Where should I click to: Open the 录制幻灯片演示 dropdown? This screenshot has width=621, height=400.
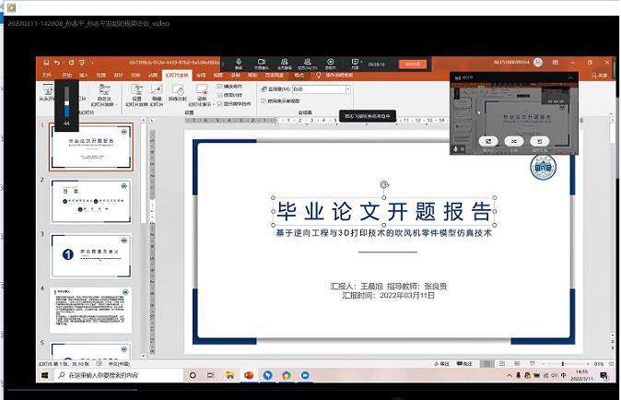202,96
